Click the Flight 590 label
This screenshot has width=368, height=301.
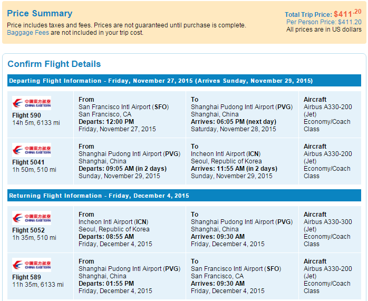coord(26,115)
